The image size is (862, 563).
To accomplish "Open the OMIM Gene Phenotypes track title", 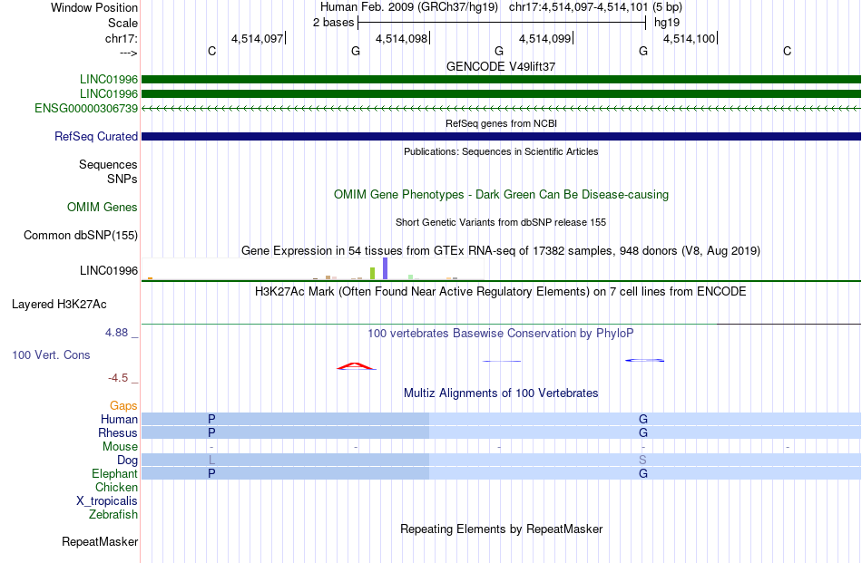I will point(501,194).
